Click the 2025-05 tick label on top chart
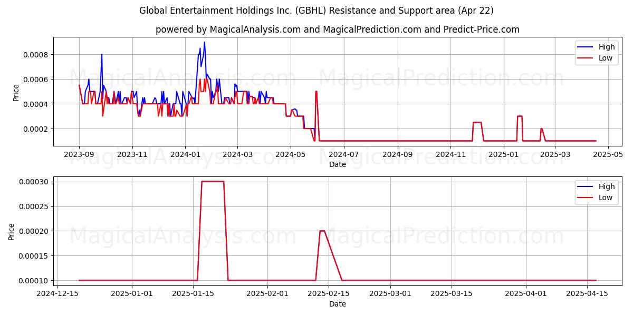The width and height of the screenshot is (633, 316). pyautogui.click(x=608, y=154)
